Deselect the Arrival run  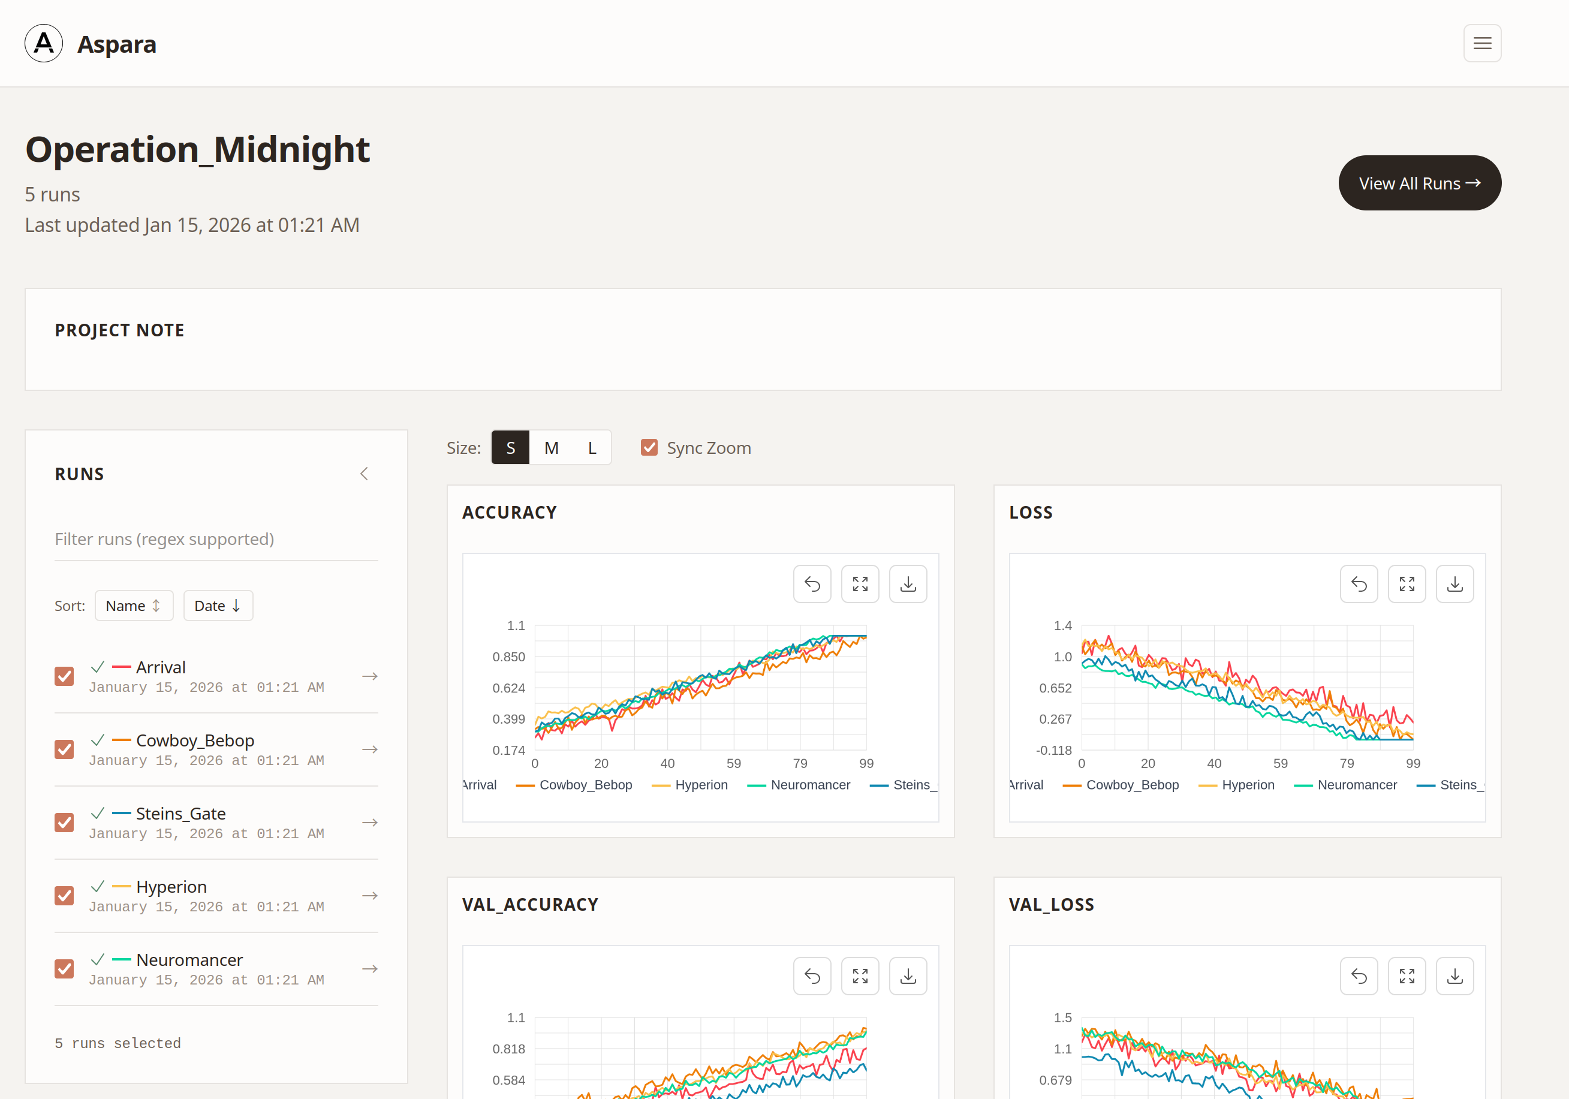click(x=64, y=676)
